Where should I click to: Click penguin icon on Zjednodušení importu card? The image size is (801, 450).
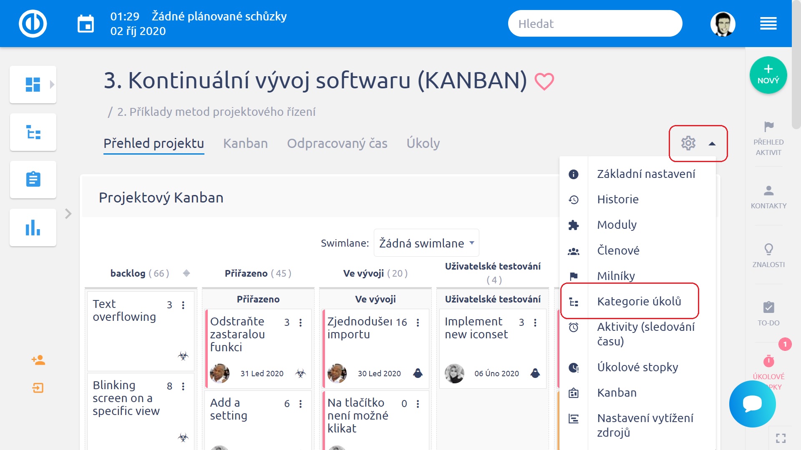418,373
